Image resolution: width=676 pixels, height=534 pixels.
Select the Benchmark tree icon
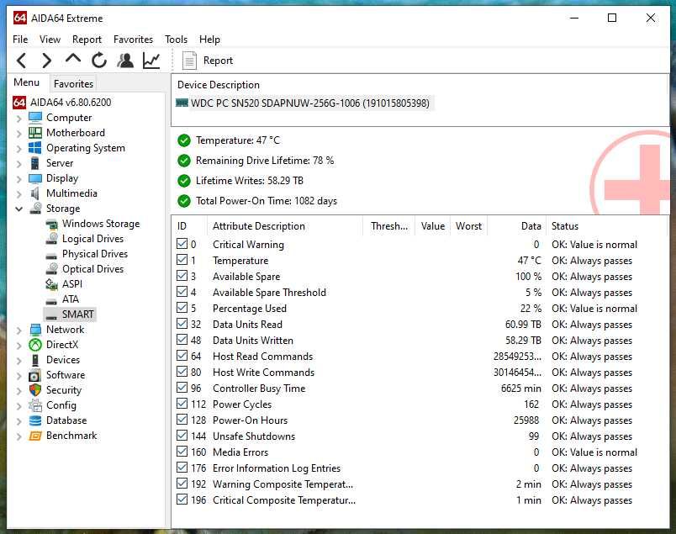coord(35,436)
